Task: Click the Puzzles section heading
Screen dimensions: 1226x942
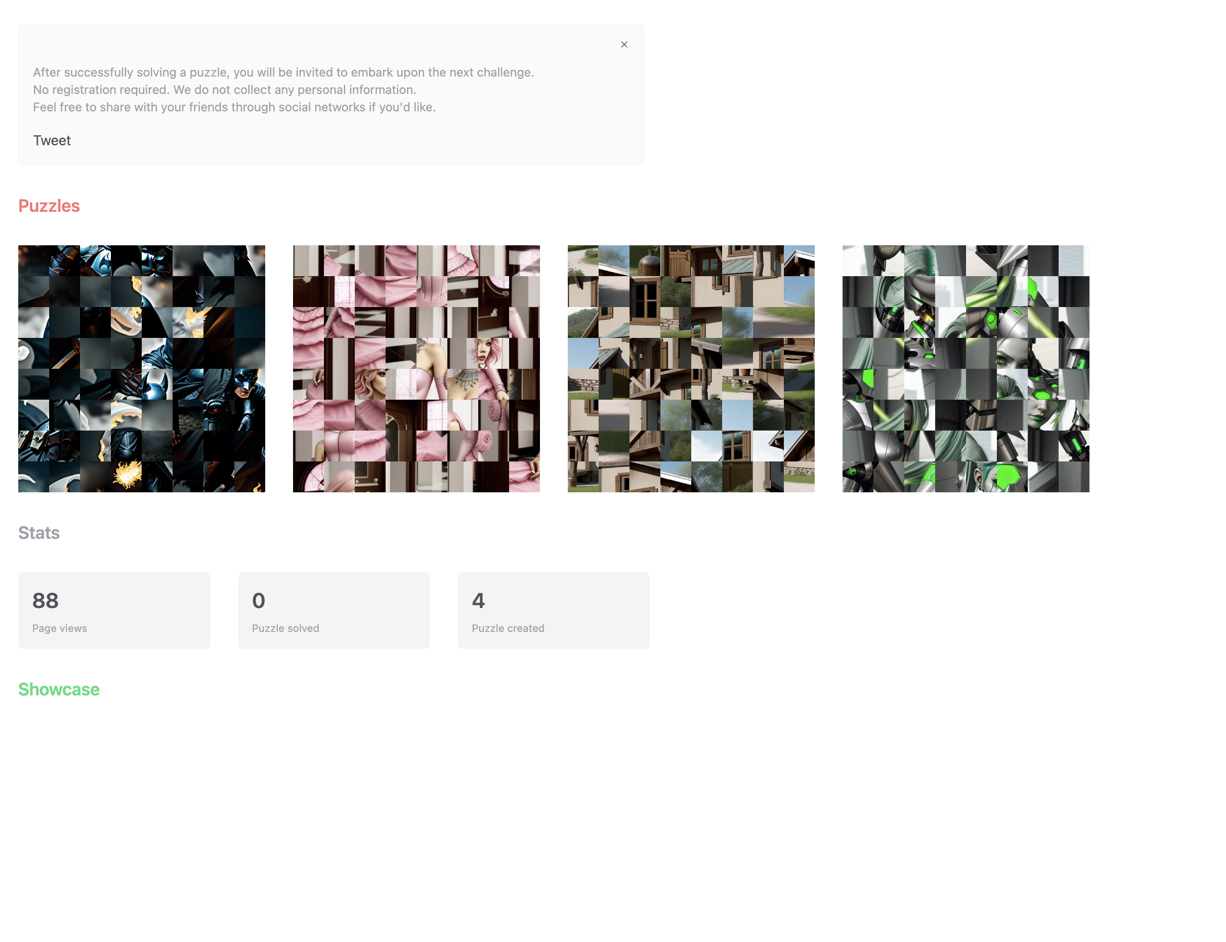Action: pos(49,206)
